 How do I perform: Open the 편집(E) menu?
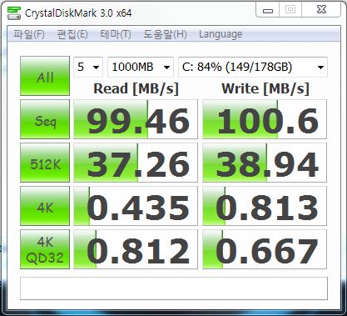(x=72, y=34)
